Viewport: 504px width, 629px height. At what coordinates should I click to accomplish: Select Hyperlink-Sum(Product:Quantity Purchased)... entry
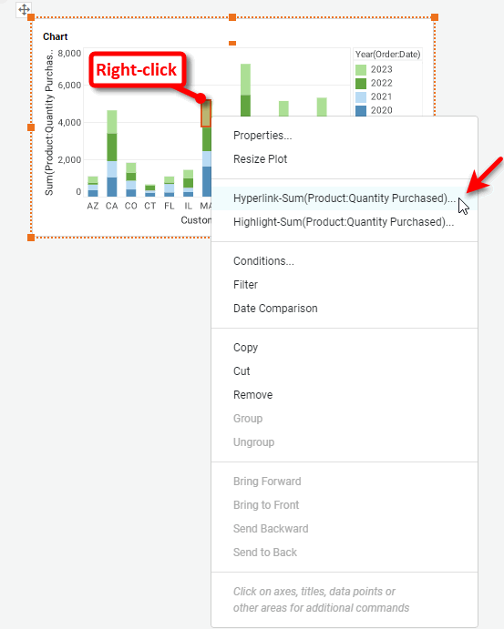pos(345,198)
